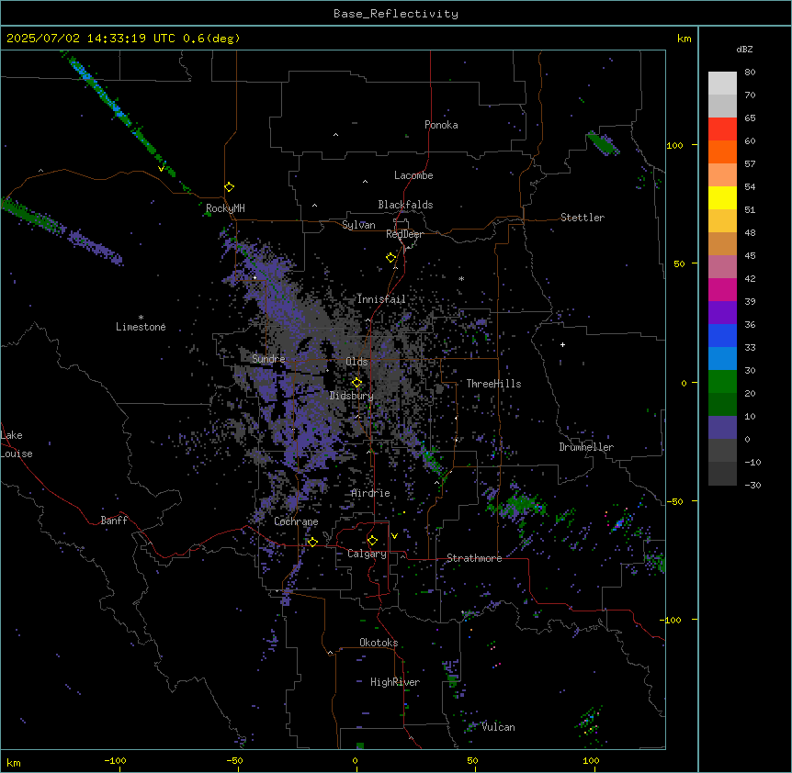Click the 50 tick label on right axis
This screenshot has width=792, height=773.
[679, 263]
